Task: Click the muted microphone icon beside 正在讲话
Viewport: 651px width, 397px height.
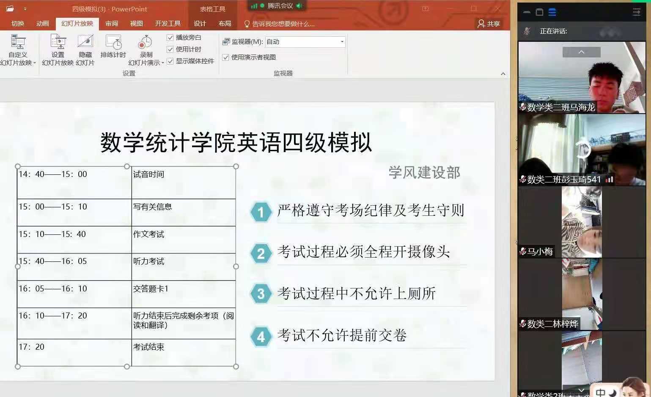Action: coord(527,31)
